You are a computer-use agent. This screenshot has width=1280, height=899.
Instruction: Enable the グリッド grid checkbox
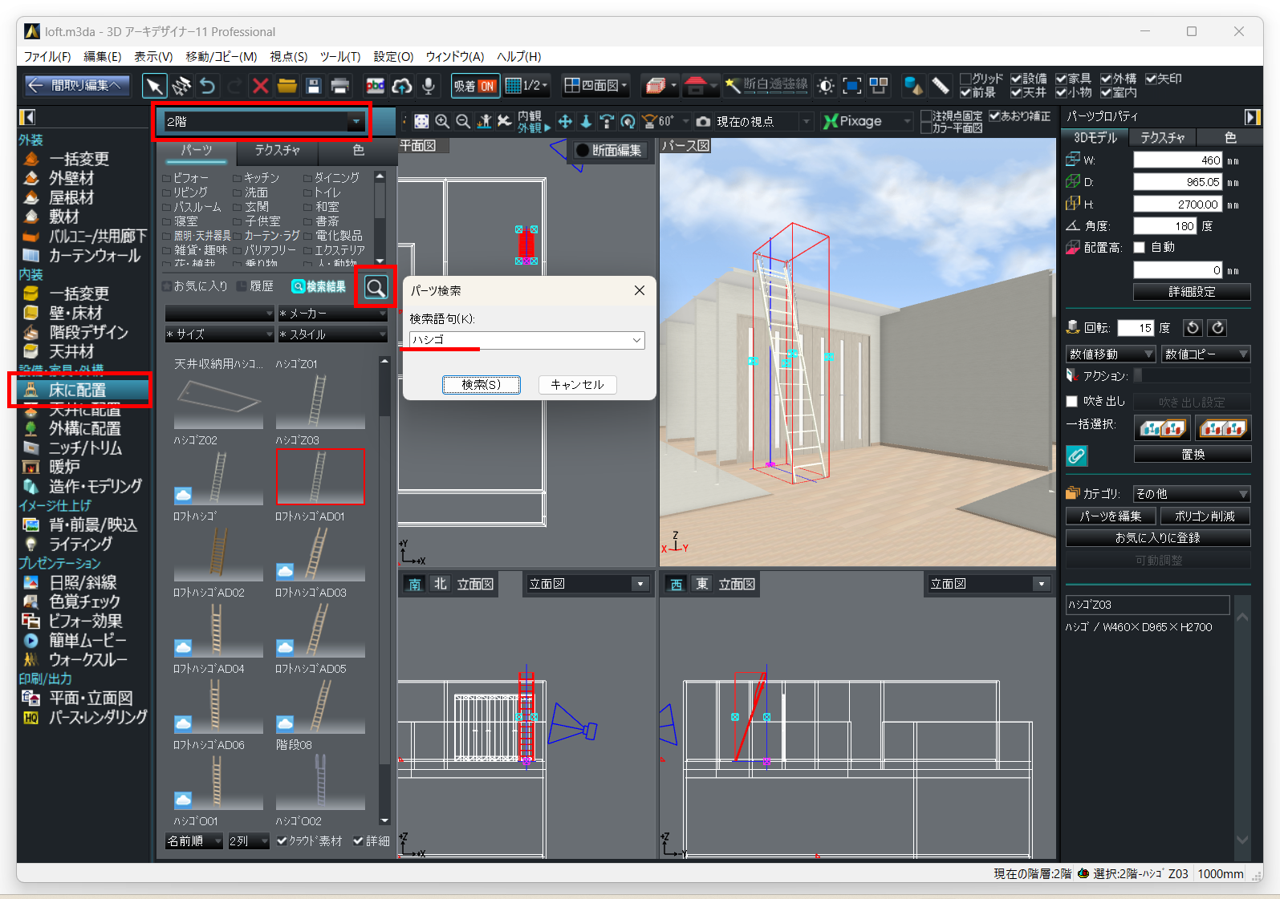[x=965, y=79]
